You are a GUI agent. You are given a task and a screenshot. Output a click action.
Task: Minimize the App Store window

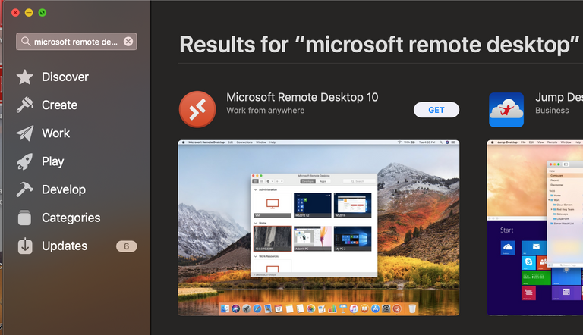(x=29, y=13)
